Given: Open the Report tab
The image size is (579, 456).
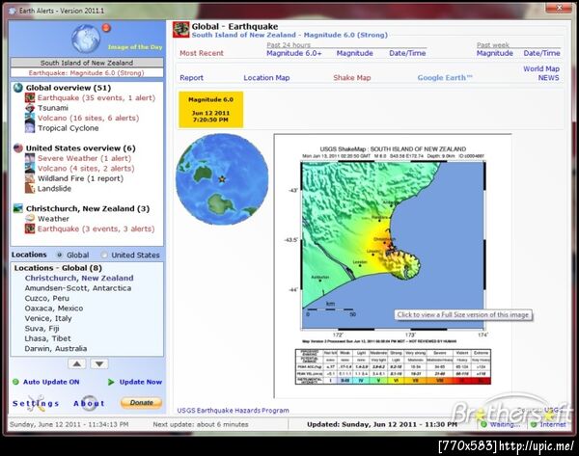Looking at the screenshot, I should (x=192, y=78).
